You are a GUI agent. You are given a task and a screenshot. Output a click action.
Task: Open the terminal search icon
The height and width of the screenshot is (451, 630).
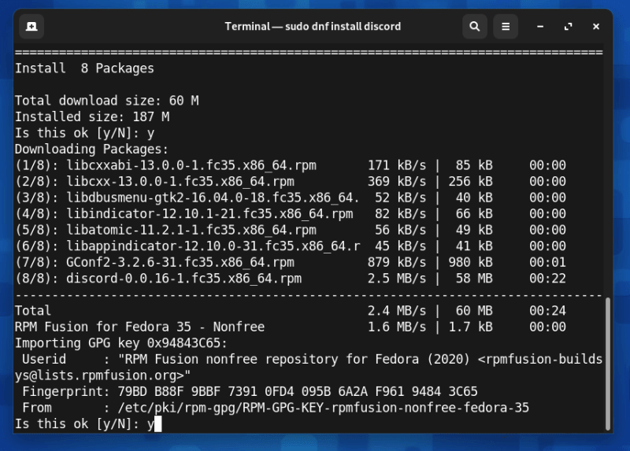pyautogui.click(x=474, y=27)
